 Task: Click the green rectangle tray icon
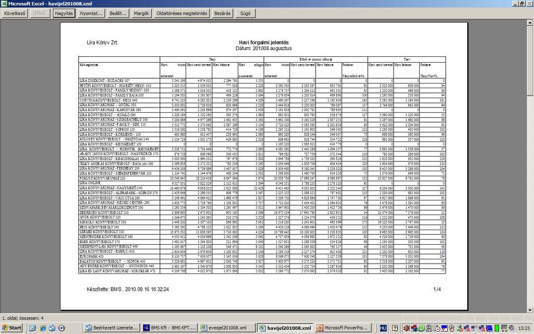[x=497, y=328]
